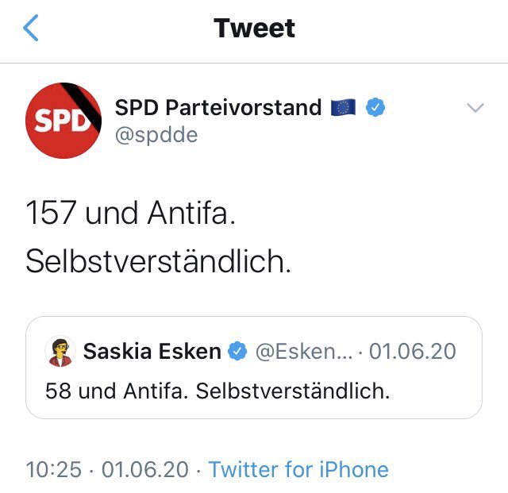Click SPD Parteivorstand's blue verified badge
The height and width of the screenshot is (493, 508).
(x=375, y=107)
